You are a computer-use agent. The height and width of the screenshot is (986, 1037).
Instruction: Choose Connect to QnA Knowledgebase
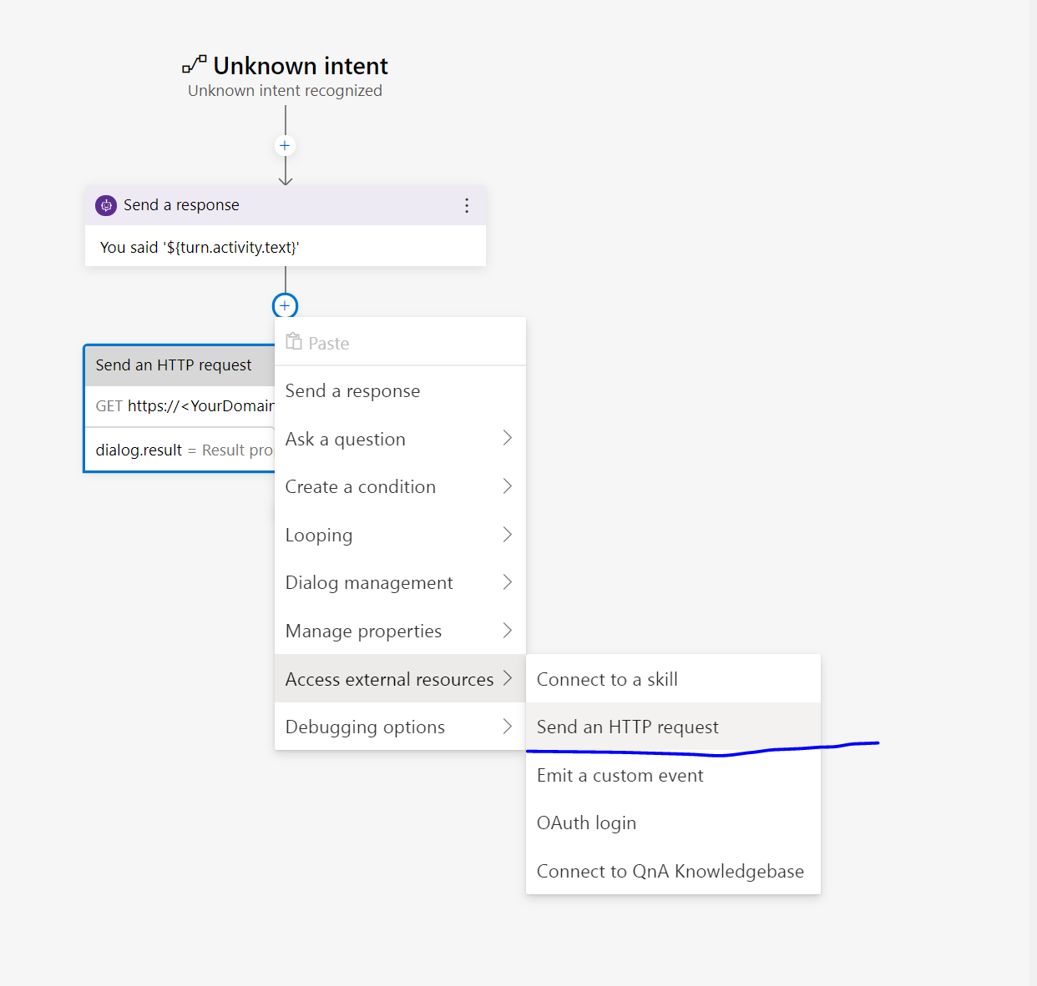670,871
